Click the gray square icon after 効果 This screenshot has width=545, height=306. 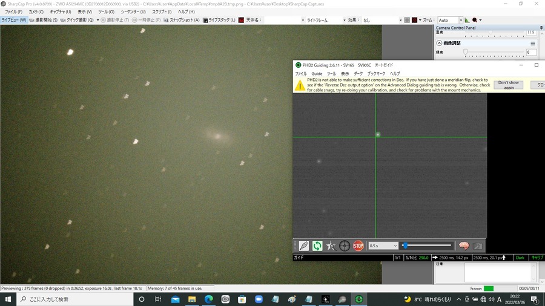[x=407, y=20]
